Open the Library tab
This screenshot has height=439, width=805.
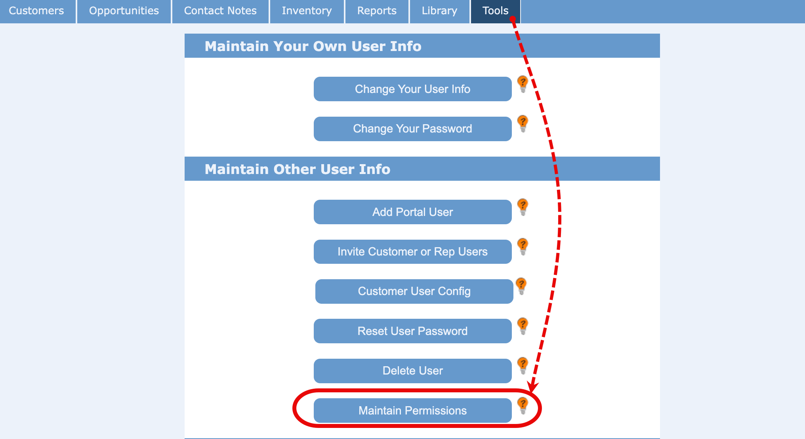(439, 11)
